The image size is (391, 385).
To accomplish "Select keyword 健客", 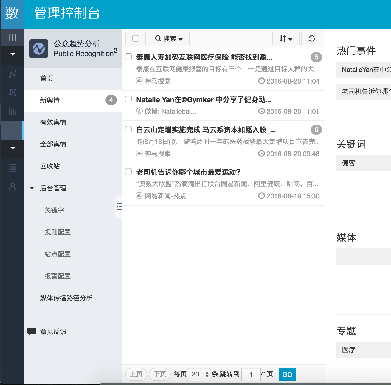I will click(364, 163).
